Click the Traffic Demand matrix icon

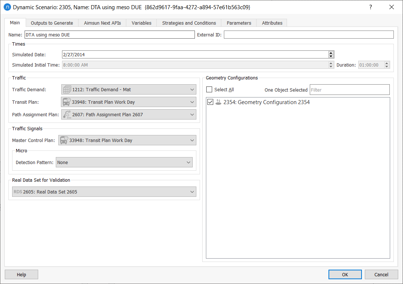[x=66, y=89]
